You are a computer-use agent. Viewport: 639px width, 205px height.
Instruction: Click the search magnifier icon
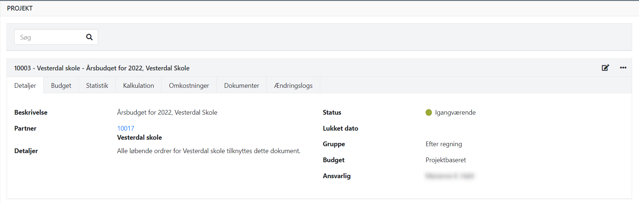tap(89, 37)
